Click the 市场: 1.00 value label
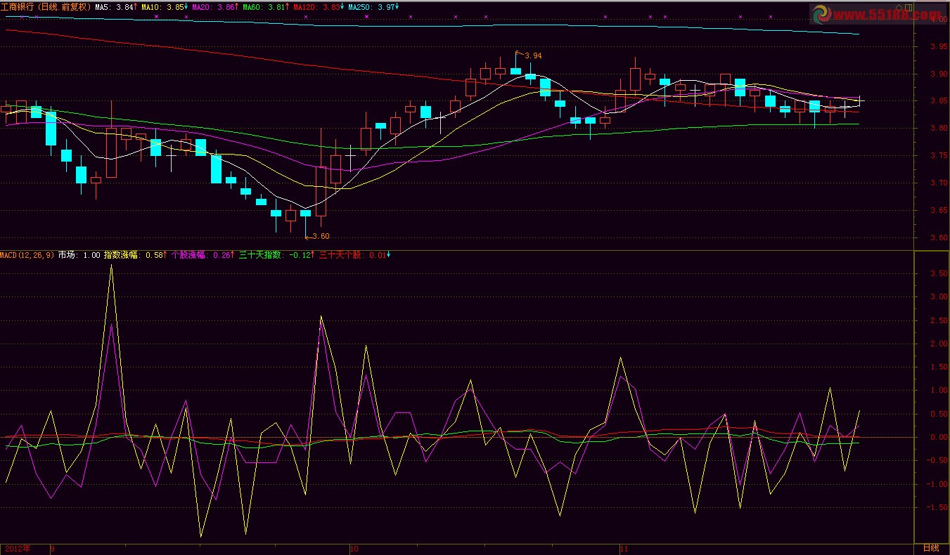 coord(79,255)
